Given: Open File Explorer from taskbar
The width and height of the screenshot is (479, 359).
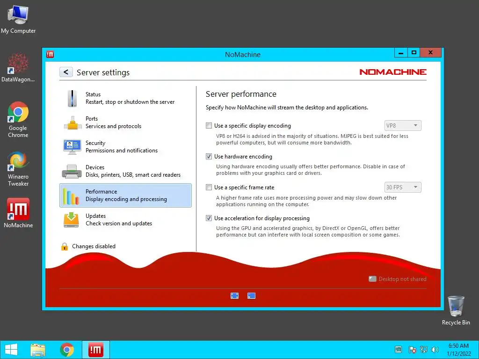Looking at the screenshot, I should (x=38, y=350).
